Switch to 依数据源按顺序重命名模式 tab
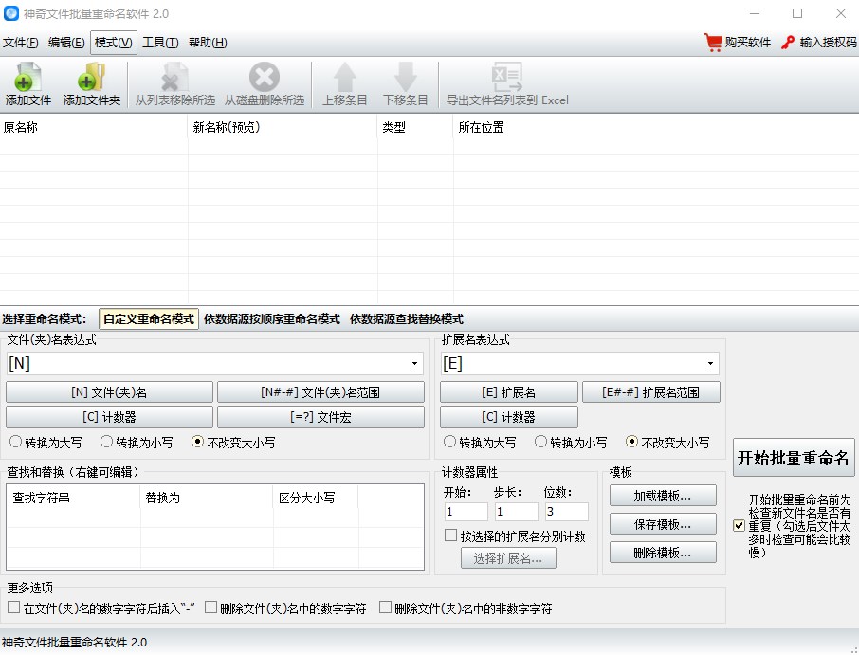This screenshot has width=859, height=655. (x=267, y=319)
